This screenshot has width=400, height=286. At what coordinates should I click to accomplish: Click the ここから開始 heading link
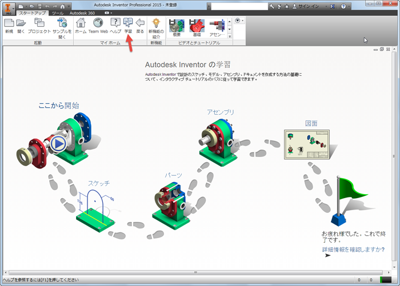[x=59, y=105]
